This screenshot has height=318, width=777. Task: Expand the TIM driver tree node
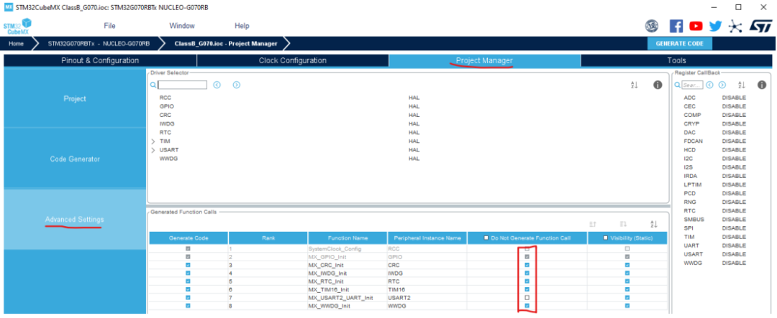[x=153, y=141]
